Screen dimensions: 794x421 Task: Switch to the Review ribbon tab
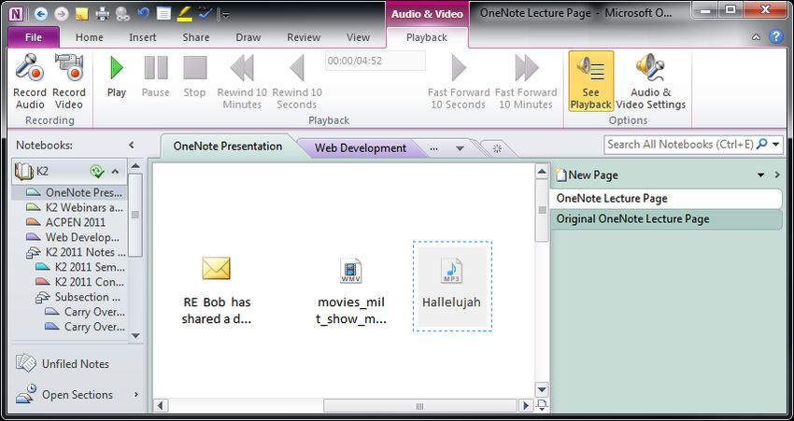(x=304, y=37)
